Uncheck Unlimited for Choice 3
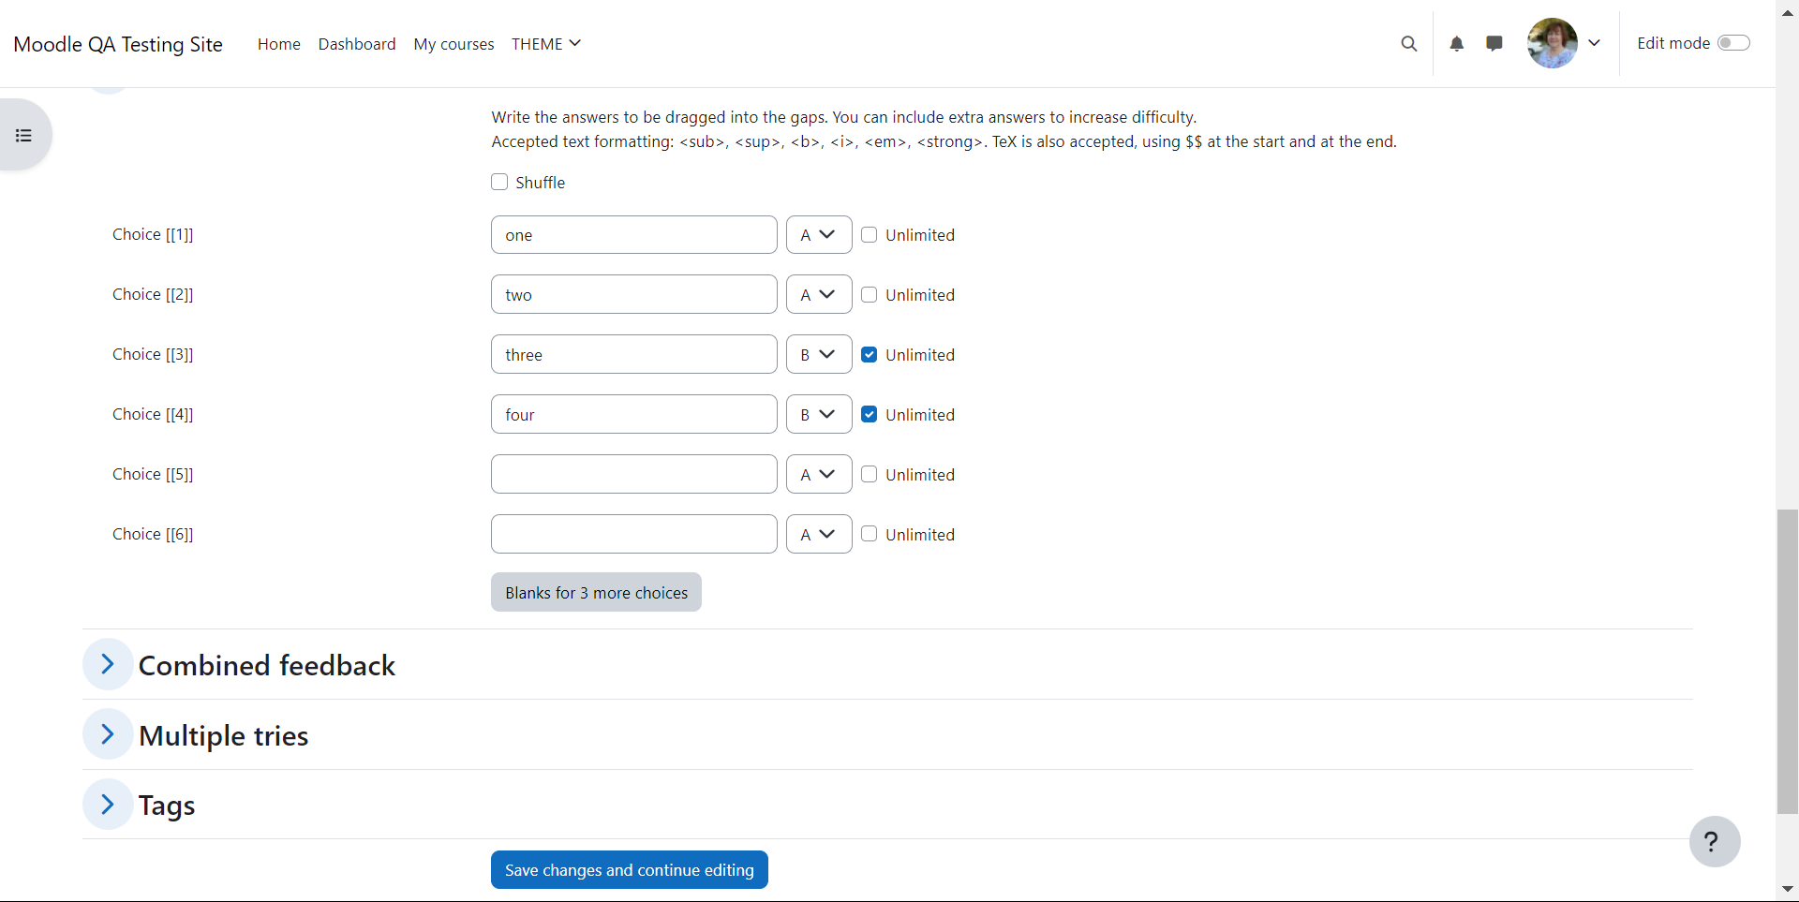 point(870,354)
